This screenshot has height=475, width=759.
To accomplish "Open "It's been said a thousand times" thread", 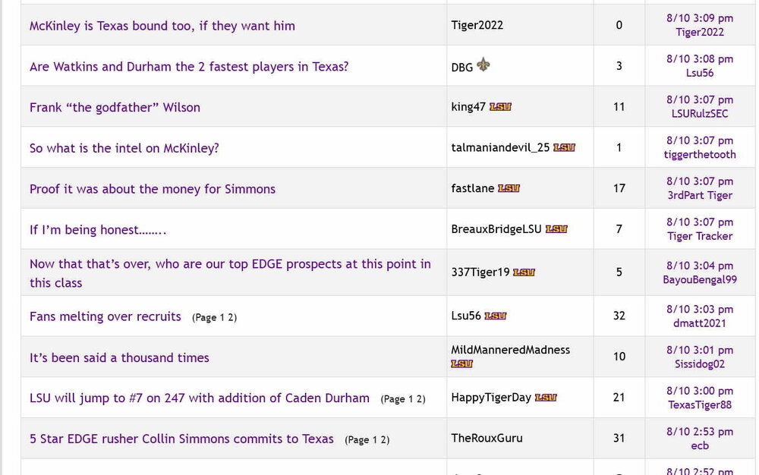I will [x=118, y=357].
